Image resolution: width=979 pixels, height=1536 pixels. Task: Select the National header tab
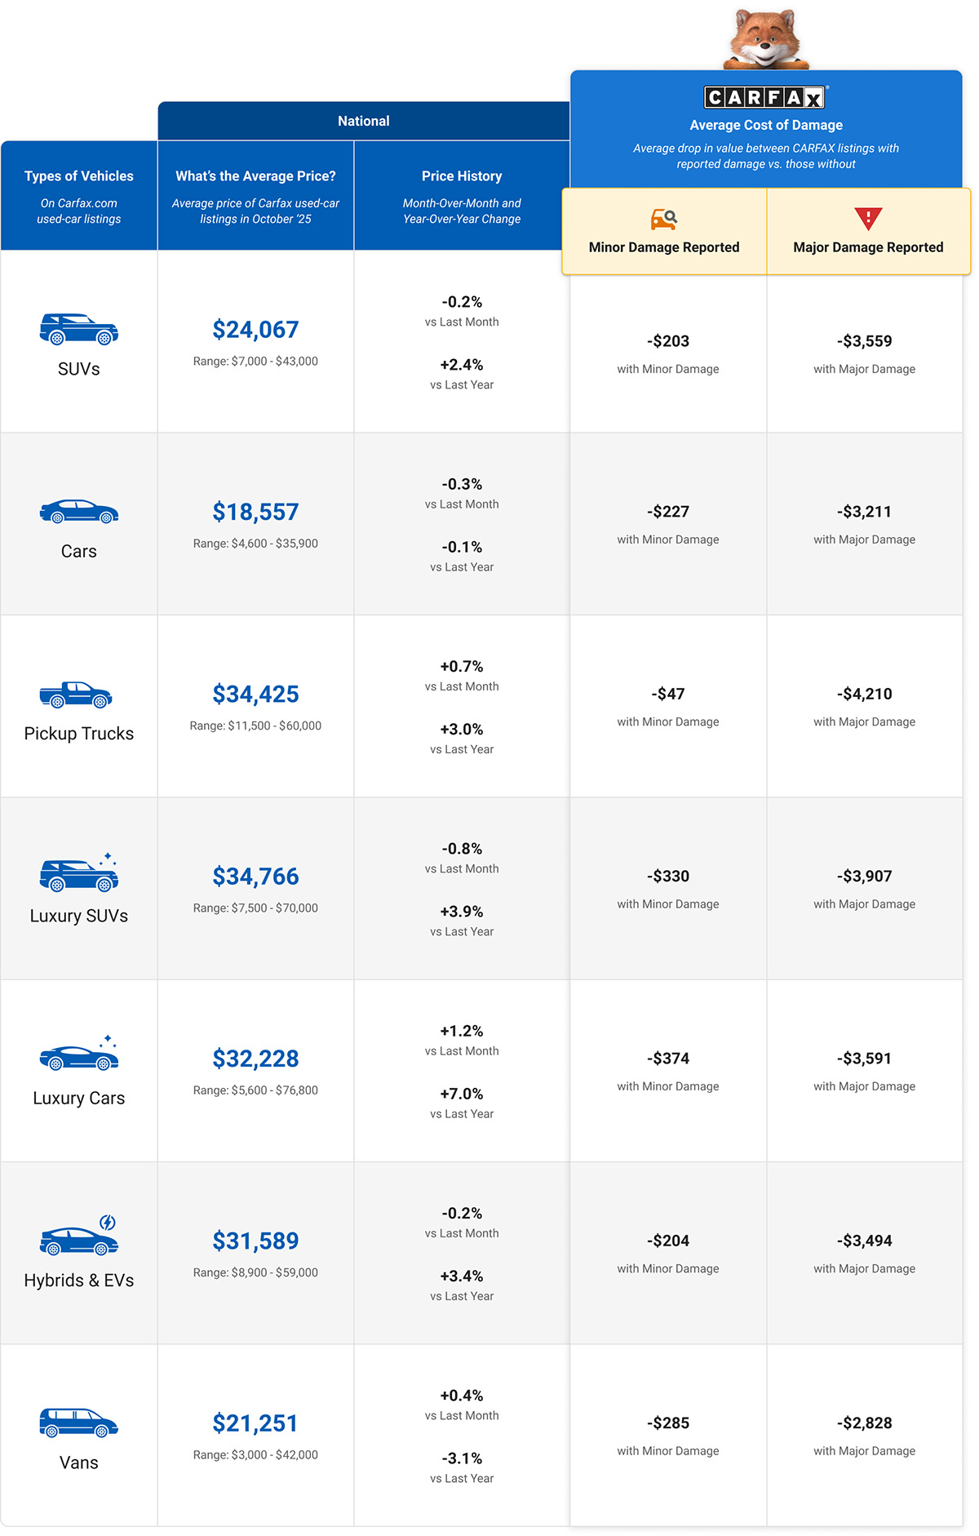364,121
